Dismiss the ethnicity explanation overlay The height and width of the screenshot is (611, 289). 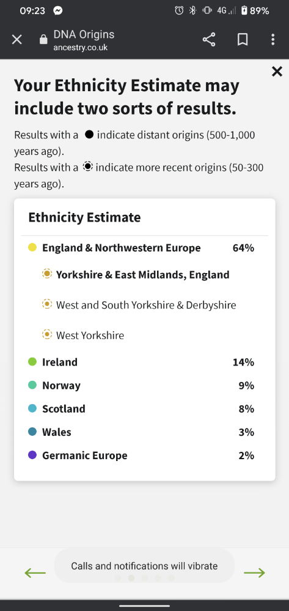[277, 71]
